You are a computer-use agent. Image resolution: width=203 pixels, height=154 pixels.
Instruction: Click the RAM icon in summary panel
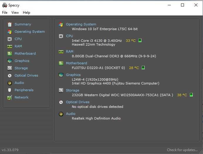[61, 52]
